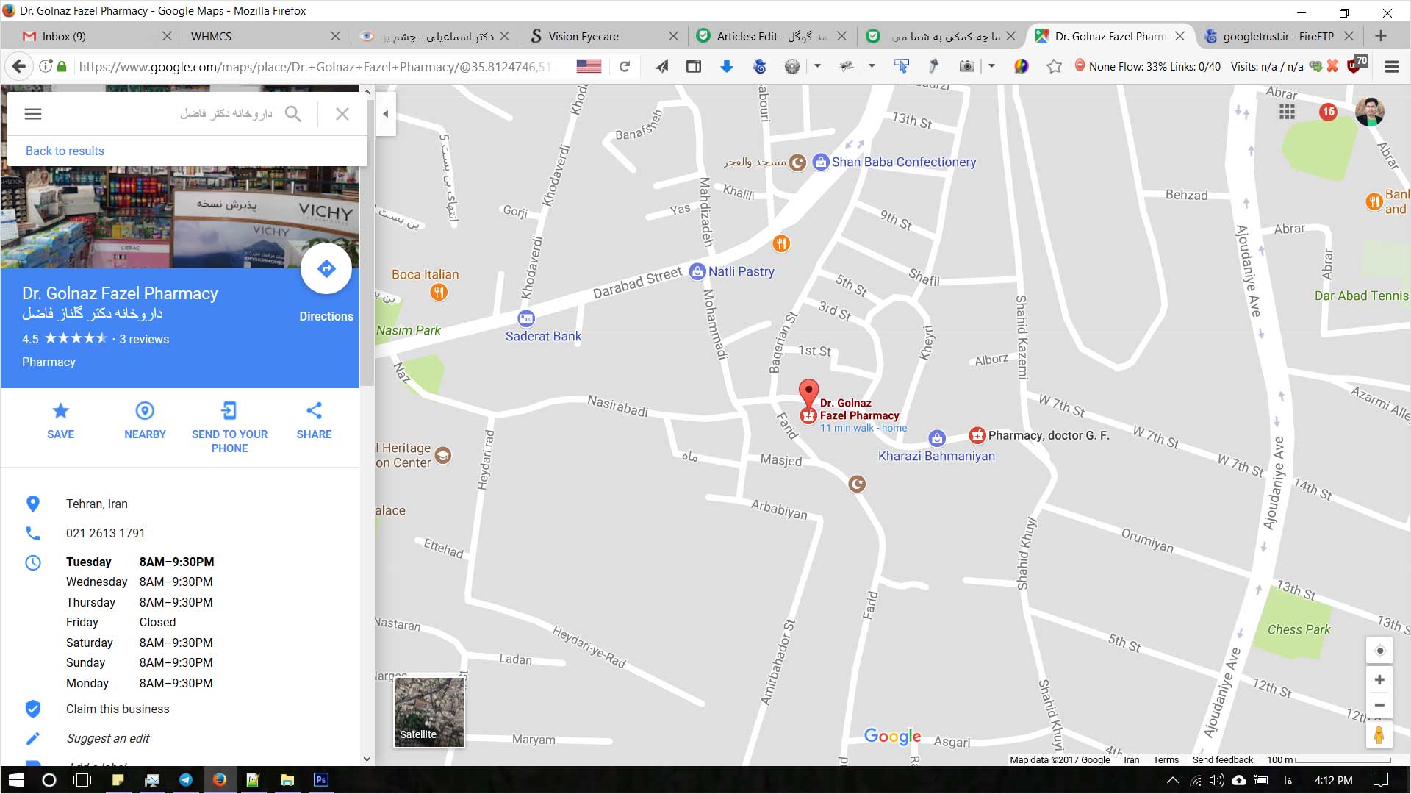1411x794 pixels.
Task: Zoom in the map with plus
Action: click(x=1379, y=680)
